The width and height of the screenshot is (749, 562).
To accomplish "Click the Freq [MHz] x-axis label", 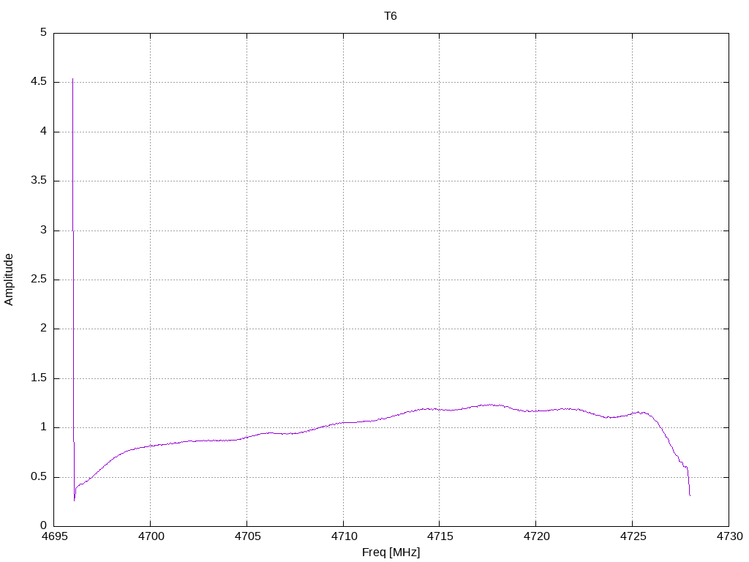I will click(x=391, y=552).
